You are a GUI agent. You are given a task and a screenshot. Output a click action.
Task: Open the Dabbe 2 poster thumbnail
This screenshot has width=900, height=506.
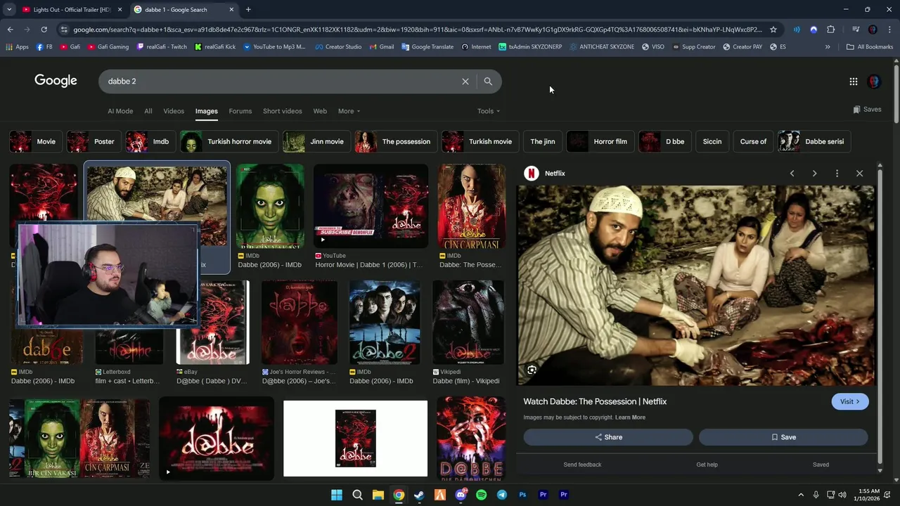pos(385,323)
